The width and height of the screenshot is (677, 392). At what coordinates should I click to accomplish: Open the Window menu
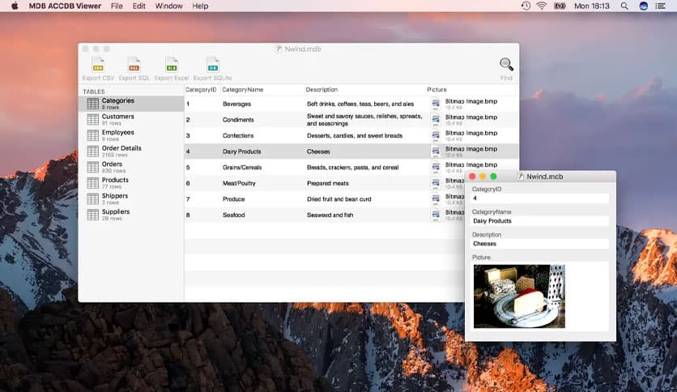click(168, 6)
